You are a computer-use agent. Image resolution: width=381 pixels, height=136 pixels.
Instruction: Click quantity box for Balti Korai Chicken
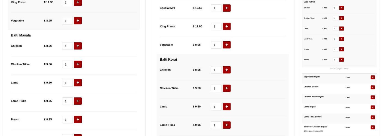[x=216, y=70]
